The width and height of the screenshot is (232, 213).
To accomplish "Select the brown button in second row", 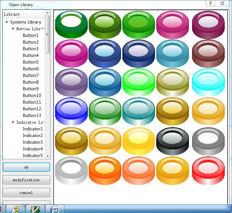I will coord(208,53).
